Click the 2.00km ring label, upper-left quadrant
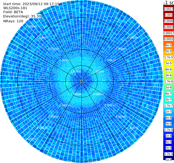Image resolution: width=174 pixels, height=163 pixels. 65,60
